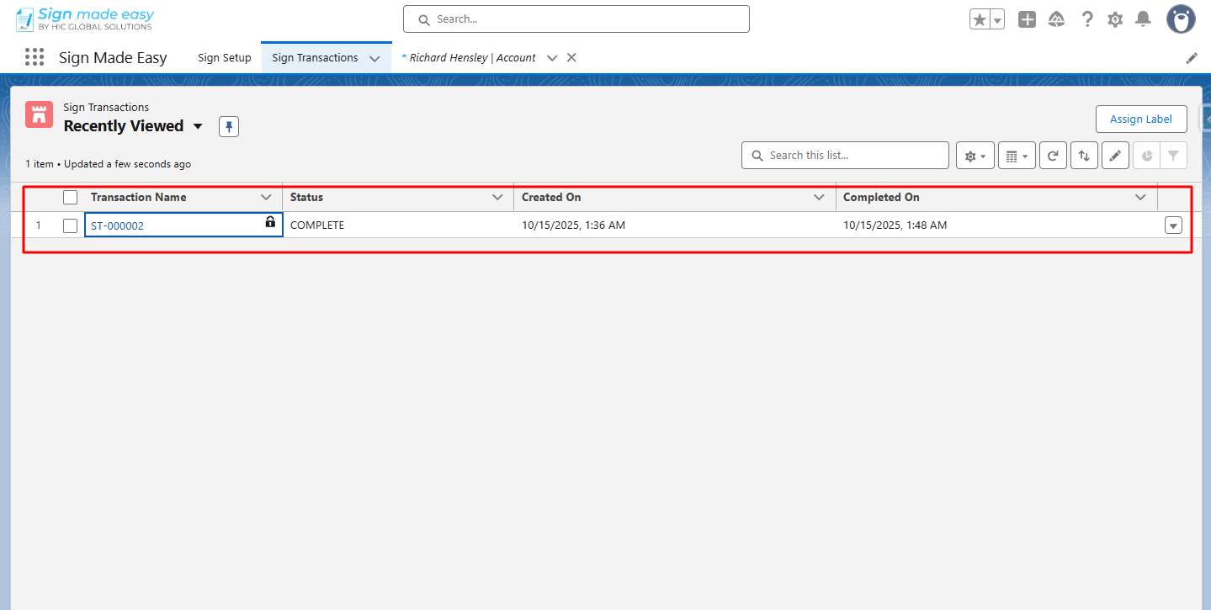
Task: Open the charts icon on the list view
Action: coord(1146,155)
